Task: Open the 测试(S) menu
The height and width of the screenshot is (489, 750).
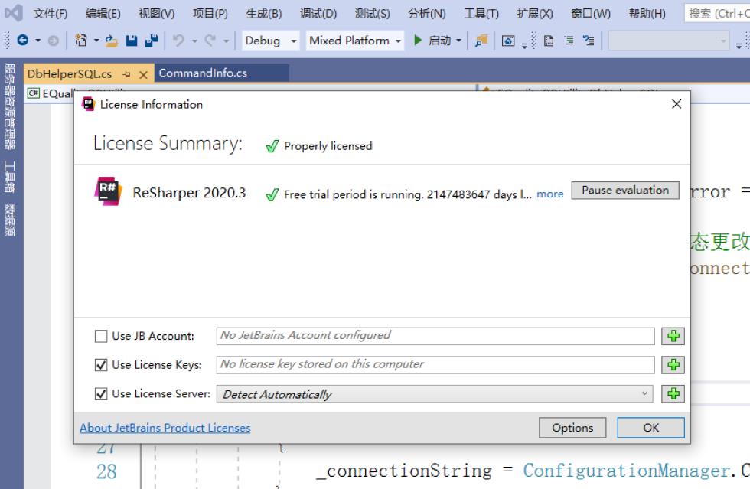Action: coord(372,14)
